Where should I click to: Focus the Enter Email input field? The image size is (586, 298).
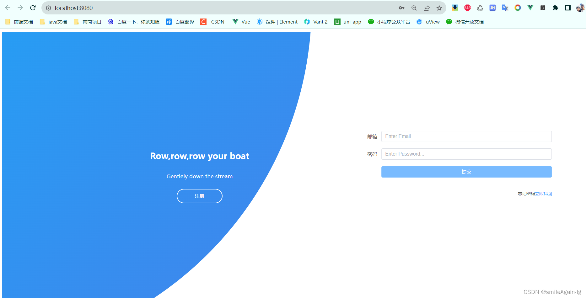click(466, 136)
